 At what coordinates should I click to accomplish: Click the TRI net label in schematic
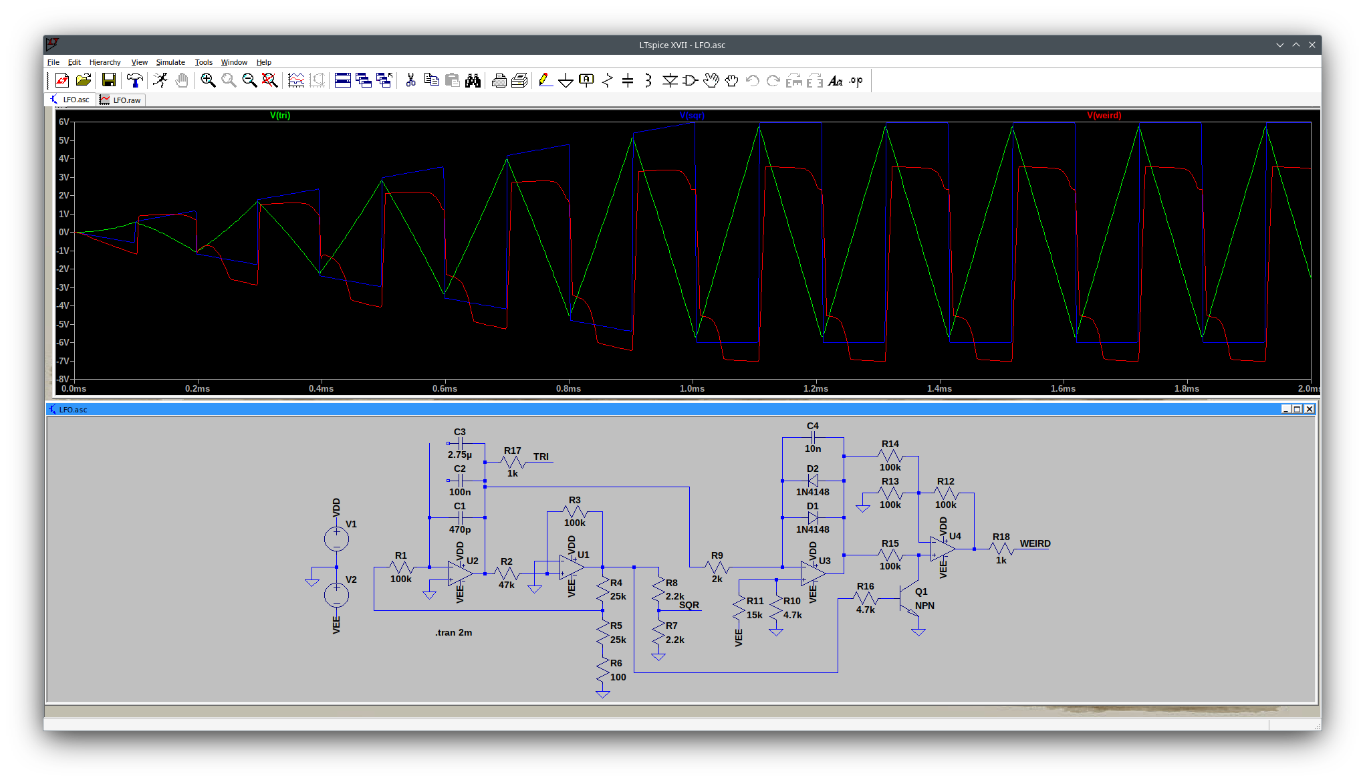click(541, 457)
